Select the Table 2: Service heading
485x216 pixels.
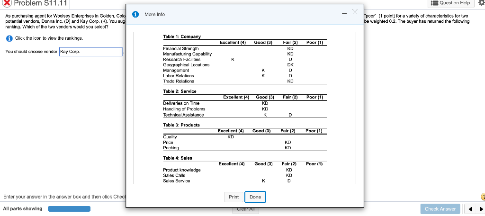tap(180, 91)
